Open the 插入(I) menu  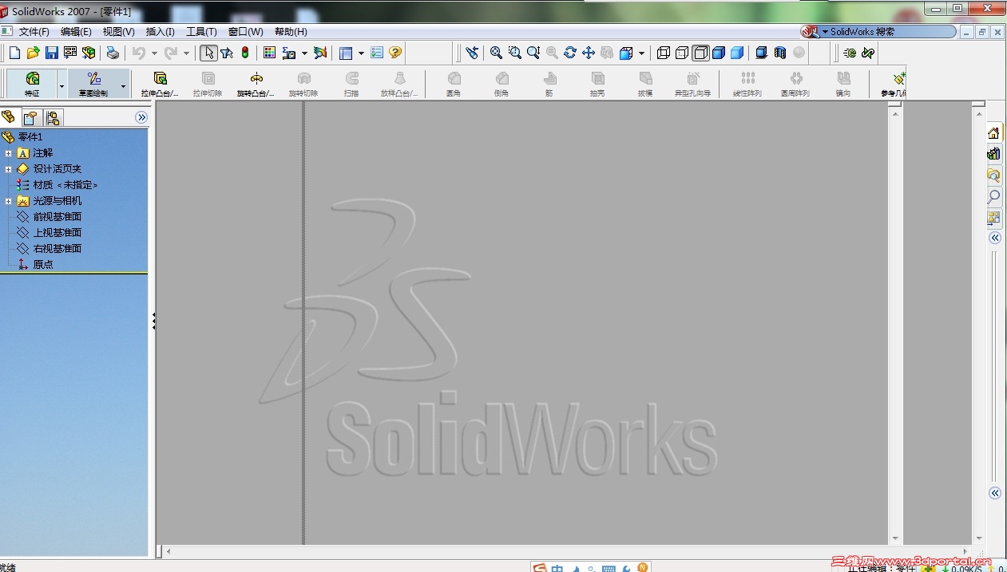(160, 32)
